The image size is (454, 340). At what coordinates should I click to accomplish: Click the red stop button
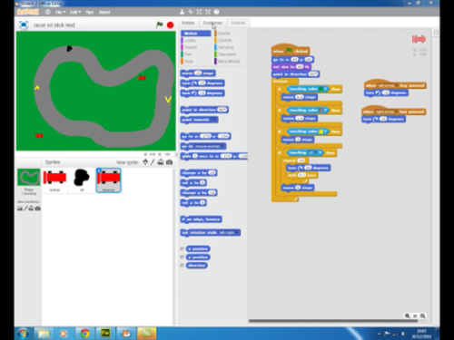(x=170, y=25)
